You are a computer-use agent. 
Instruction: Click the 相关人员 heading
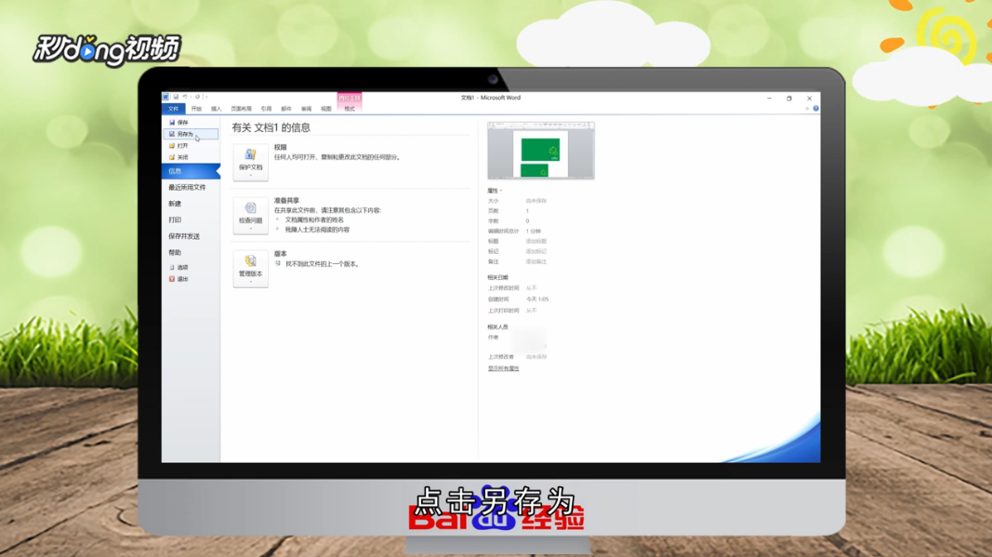(498, 327)
